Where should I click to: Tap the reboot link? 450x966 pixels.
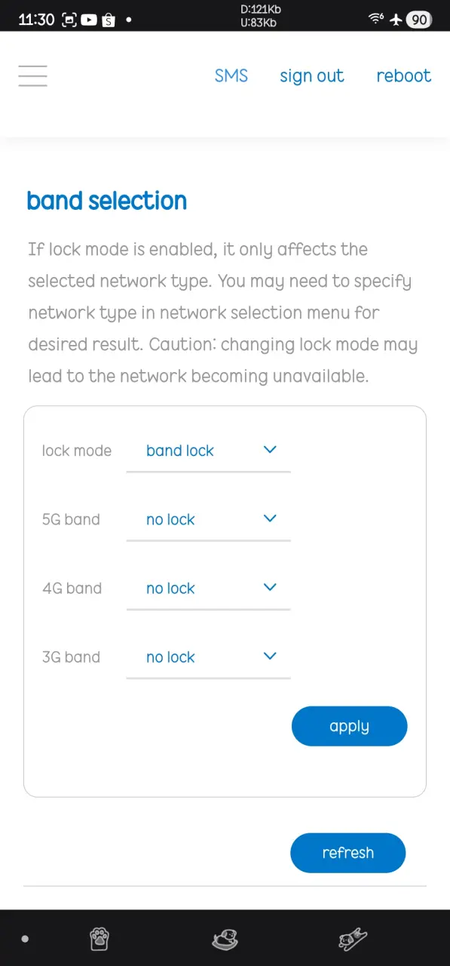(x=404, y=75)
